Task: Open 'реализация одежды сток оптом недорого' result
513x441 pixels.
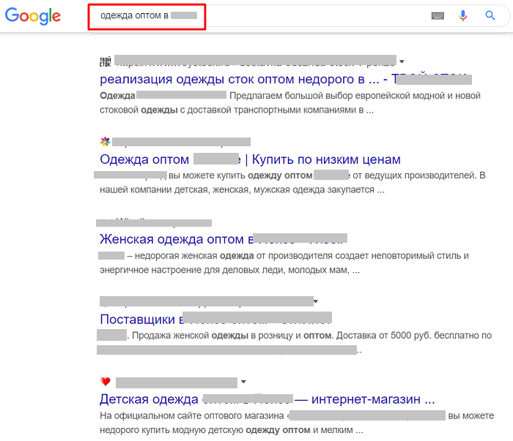Action: (242, 79)
